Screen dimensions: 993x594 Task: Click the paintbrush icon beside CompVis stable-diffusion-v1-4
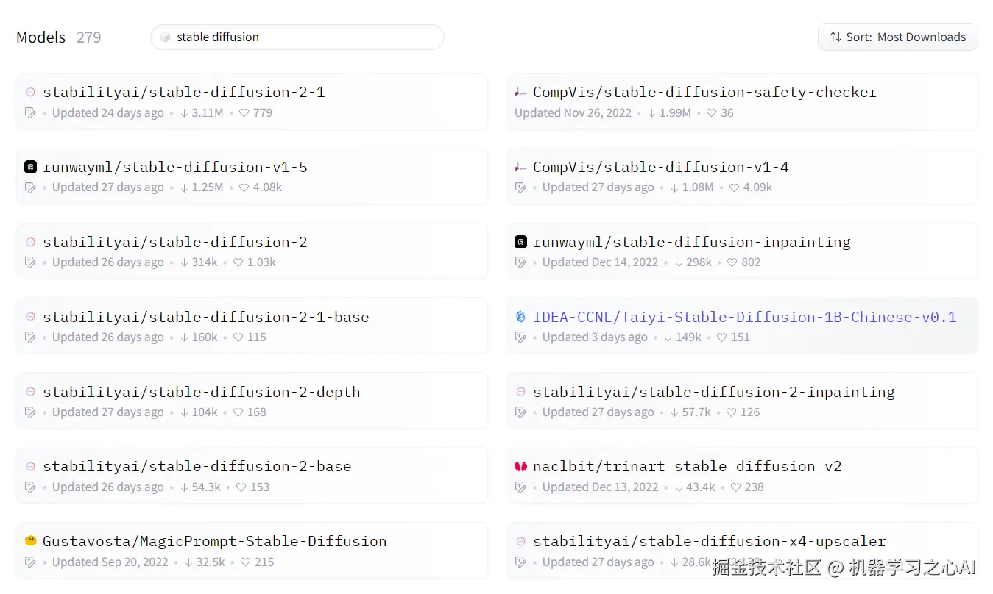point(520,166)
